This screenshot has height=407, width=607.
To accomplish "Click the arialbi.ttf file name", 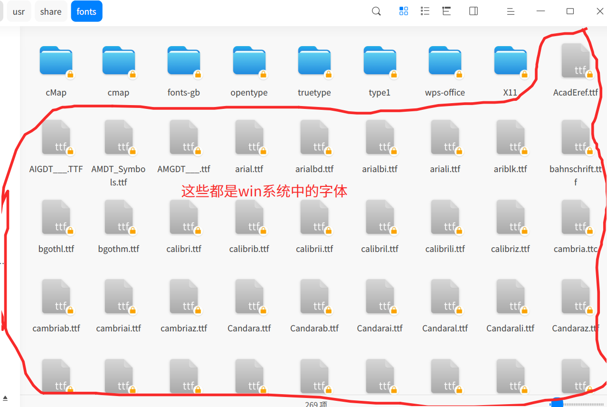I will point(379,169).
